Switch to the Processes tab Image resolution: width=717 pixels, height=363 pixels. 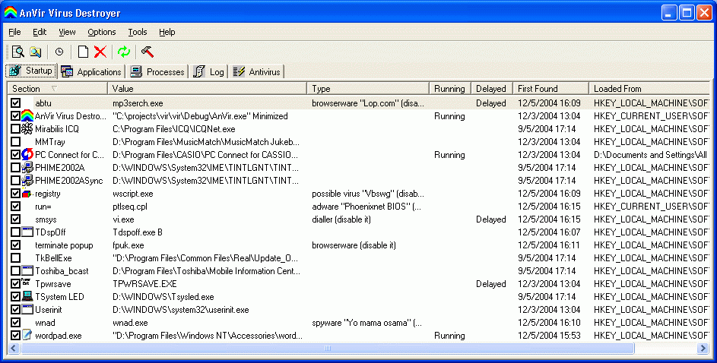[157, 71]
